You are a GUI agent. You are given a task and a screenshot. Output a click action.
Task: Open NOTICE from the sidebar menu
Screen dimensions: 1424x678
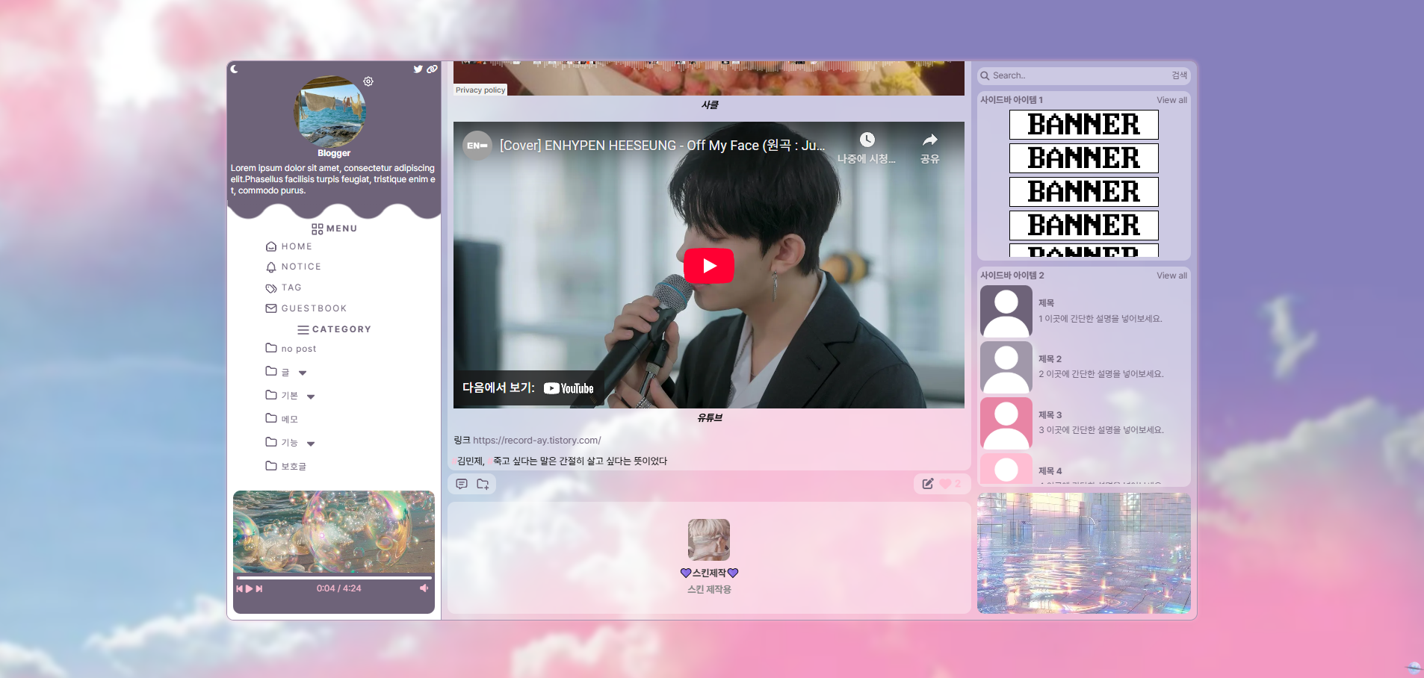301,267
